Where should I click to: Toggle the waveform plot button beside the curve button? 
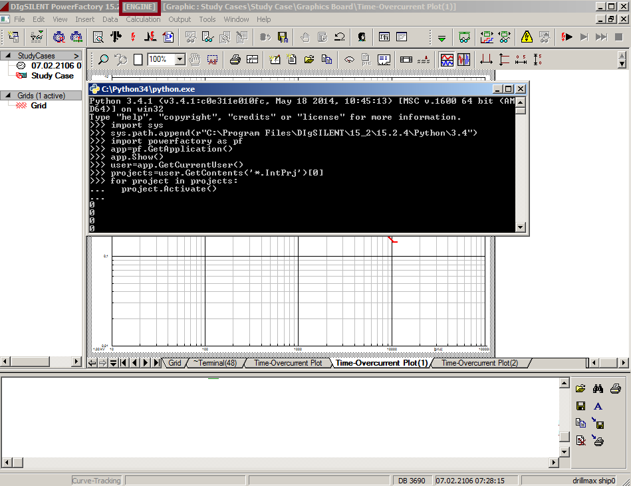[x=463, y=59]
